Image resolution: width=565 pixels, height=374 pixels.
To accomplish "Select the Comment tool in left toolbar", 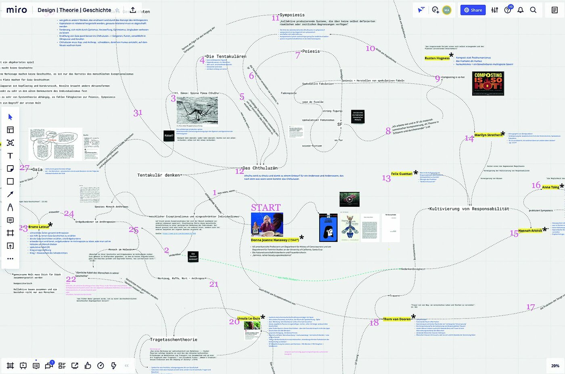I will [x=10, y=220].
